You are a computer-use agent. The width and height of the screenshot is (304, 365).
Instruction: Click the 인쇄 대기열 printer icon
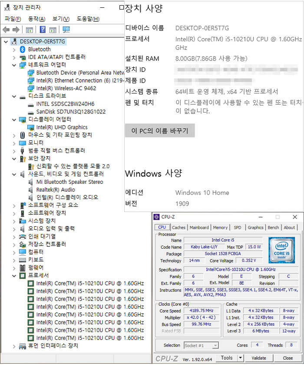coord(22,237)
